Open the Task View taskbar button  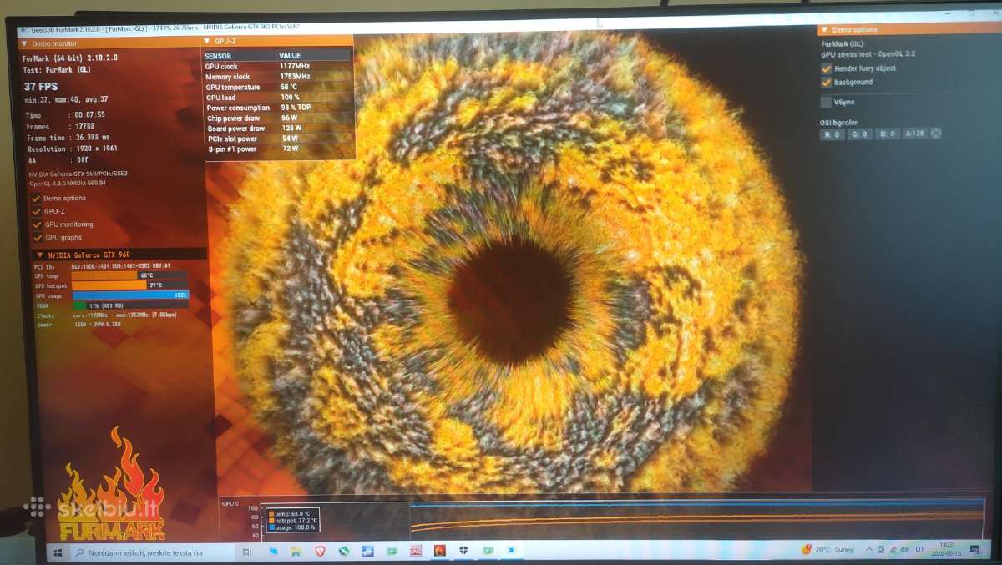(246, 552)
